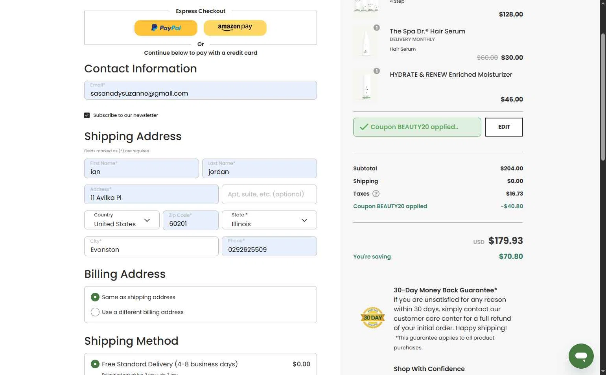Viewport: 606px width, 375px height.
Task: Click the 'You're saving' $70.80 amount
Action: [511, 257]
